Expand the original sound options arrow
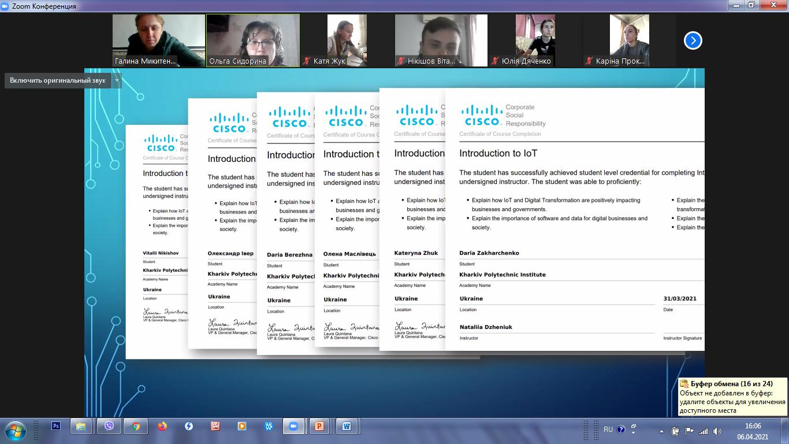Viewport: 789px width, 444px height. click(117, 80)
